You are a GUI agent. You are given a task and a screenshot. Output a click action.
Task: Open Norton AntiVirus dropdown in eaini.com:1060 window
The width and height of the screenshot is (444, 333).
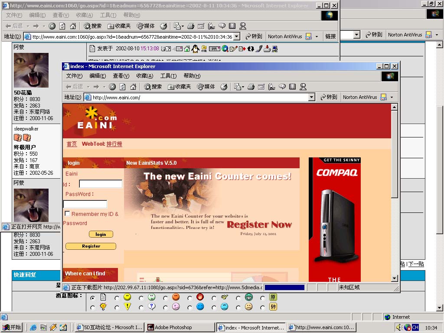point(317,36)
